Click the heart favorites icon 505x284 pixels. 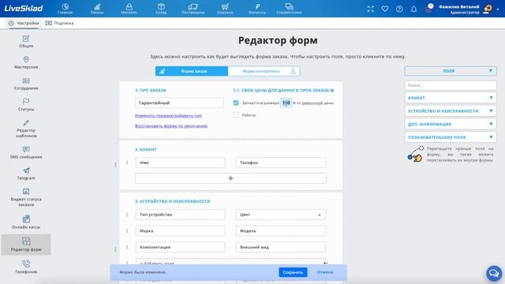[x=385, y=9]
